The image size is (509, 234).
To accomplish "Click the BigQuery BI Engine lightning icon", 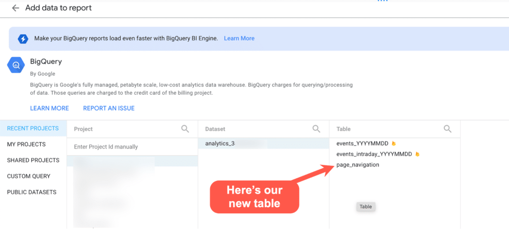I will (x=23, y=39).
